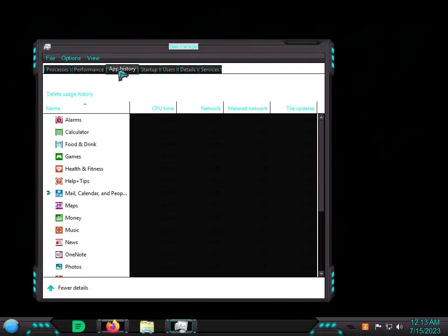Switch to the Performance tab

[x=89, y=70]
